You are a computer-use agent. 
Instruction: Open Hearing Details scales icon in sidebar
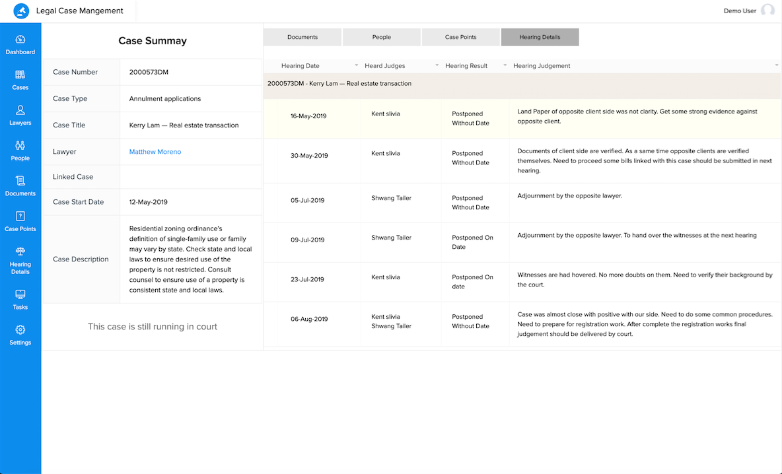click(x=20, y=252)
